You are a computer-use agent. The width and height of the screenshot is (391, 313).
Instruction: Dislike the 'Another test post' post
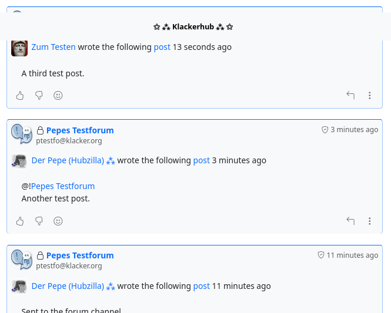pos(39,221)
